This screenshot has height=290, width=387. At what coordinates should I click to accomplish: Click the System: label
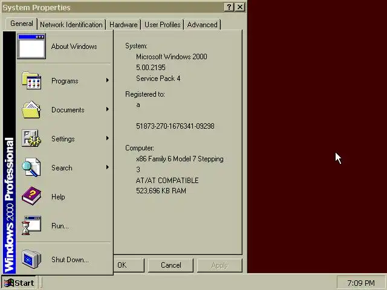coord(136,46)
